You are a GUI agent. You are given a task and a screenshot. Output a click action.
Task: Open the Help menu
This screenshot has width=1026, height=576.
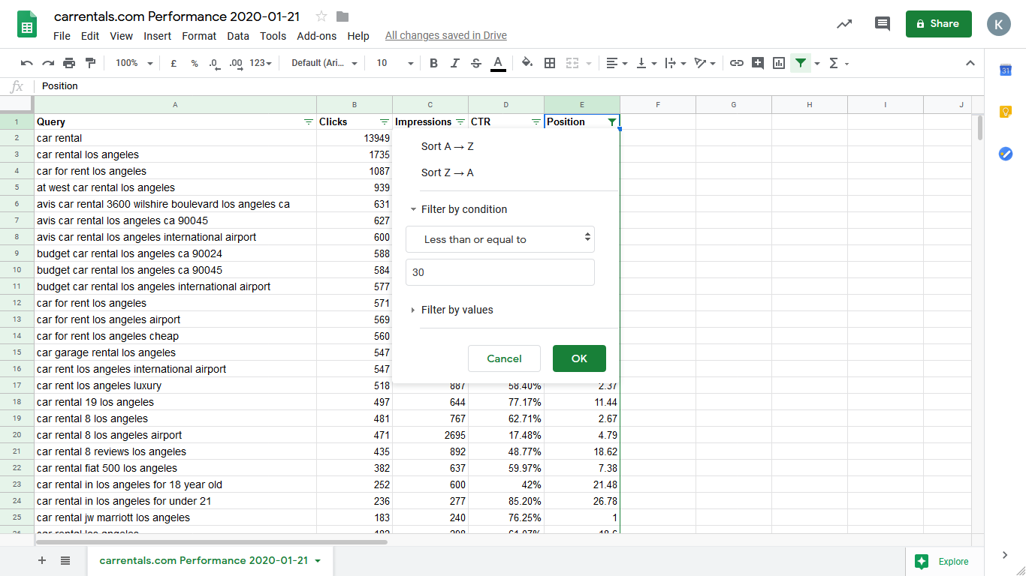pyautogui.click(x=358, y=36)
